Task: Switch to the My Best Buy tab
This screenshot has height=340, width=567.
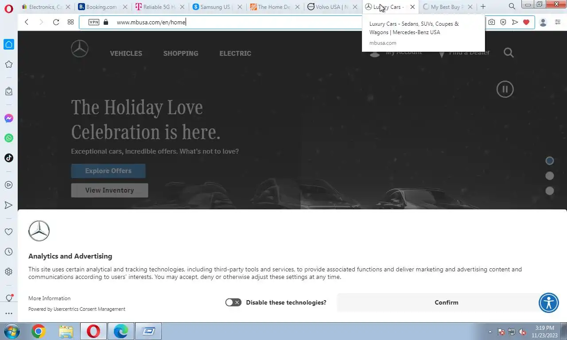Action: pos(447,7)
